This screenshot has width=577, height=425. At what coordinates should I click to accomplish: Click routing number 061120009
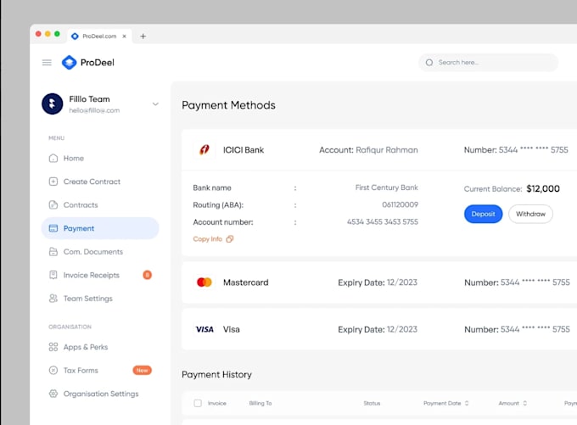click(400, 204)
